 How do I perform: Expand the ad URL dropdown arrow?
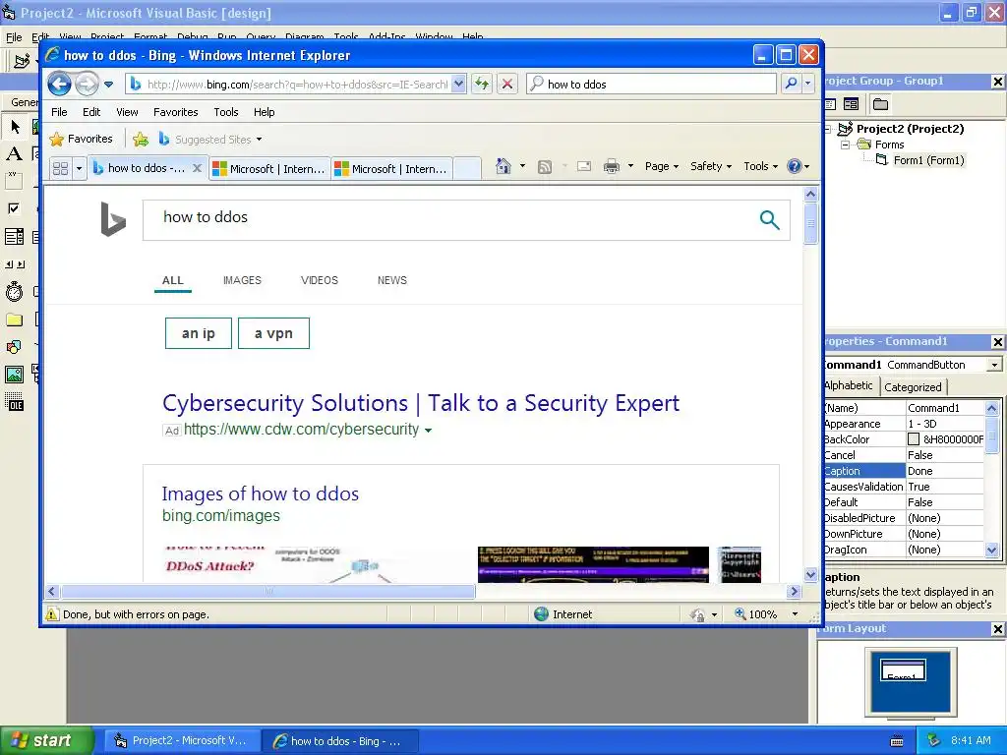[x=429, y=431]
